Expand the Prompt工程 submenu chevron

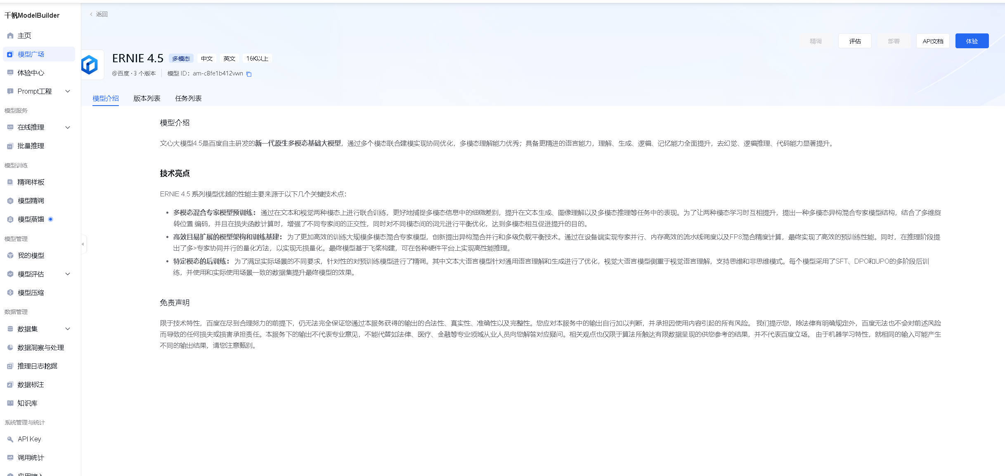(x=68, y=92)
